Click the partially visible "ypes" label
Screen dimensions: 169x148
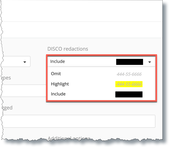coord(6,78)
